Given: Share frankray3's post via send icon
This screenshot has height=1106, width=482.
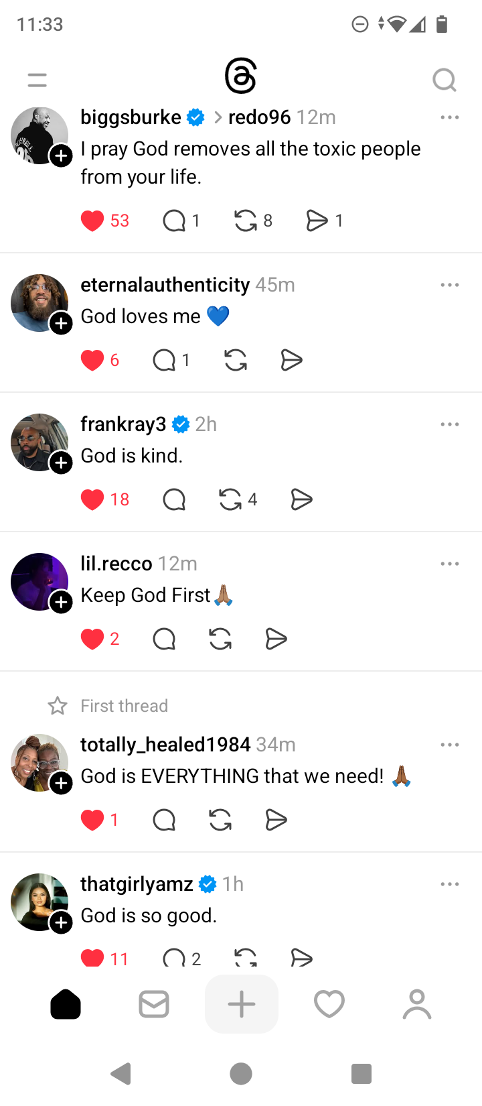Looking at the screenshot, I should click(x=302, y=499).
